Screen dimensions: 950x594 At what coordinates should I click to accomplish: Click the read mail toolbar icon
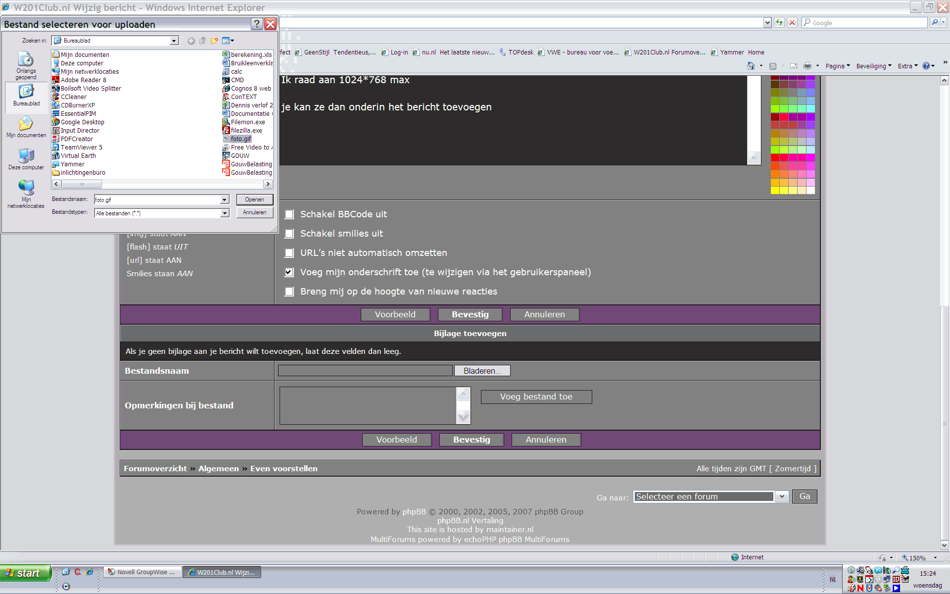pos(794,66)
